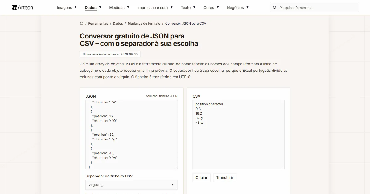Click inside the CSV output textarea
Image resolution: width=370 pixels, height=194 pixels.
(238, 135)
